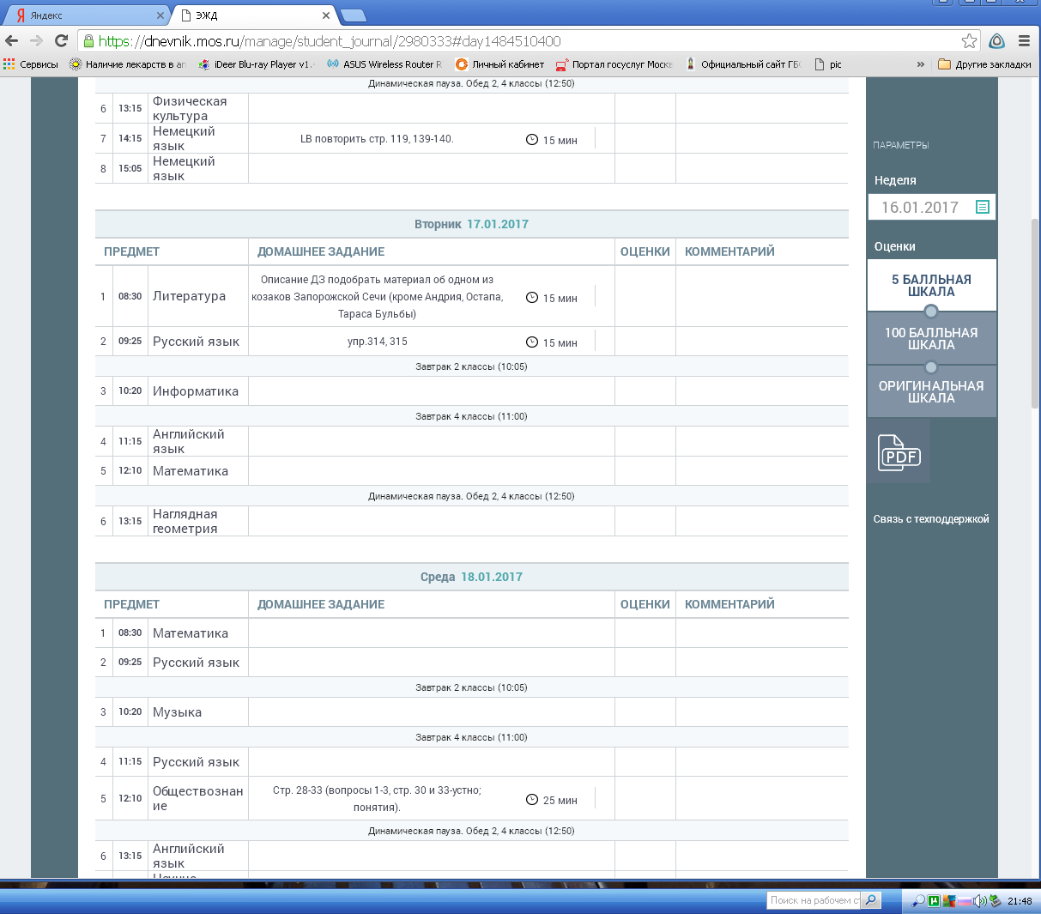1041x914 pixels.
Task: Open the Chrome menu hamburger icon
Action: [1024, 41]
